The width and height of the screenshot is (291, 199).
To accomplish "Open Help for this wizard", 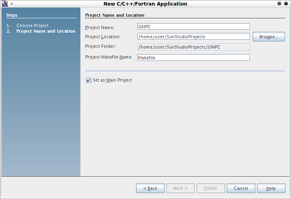I will click(271, 188).
